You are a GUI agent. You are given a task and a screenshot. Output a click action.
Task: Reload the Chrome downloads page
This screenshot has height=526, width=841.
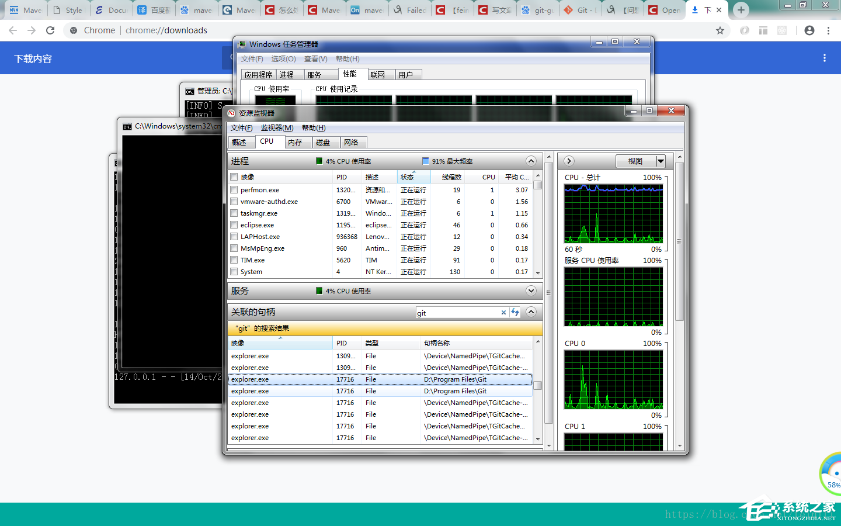pyautogui.click(x=50, y=30)
